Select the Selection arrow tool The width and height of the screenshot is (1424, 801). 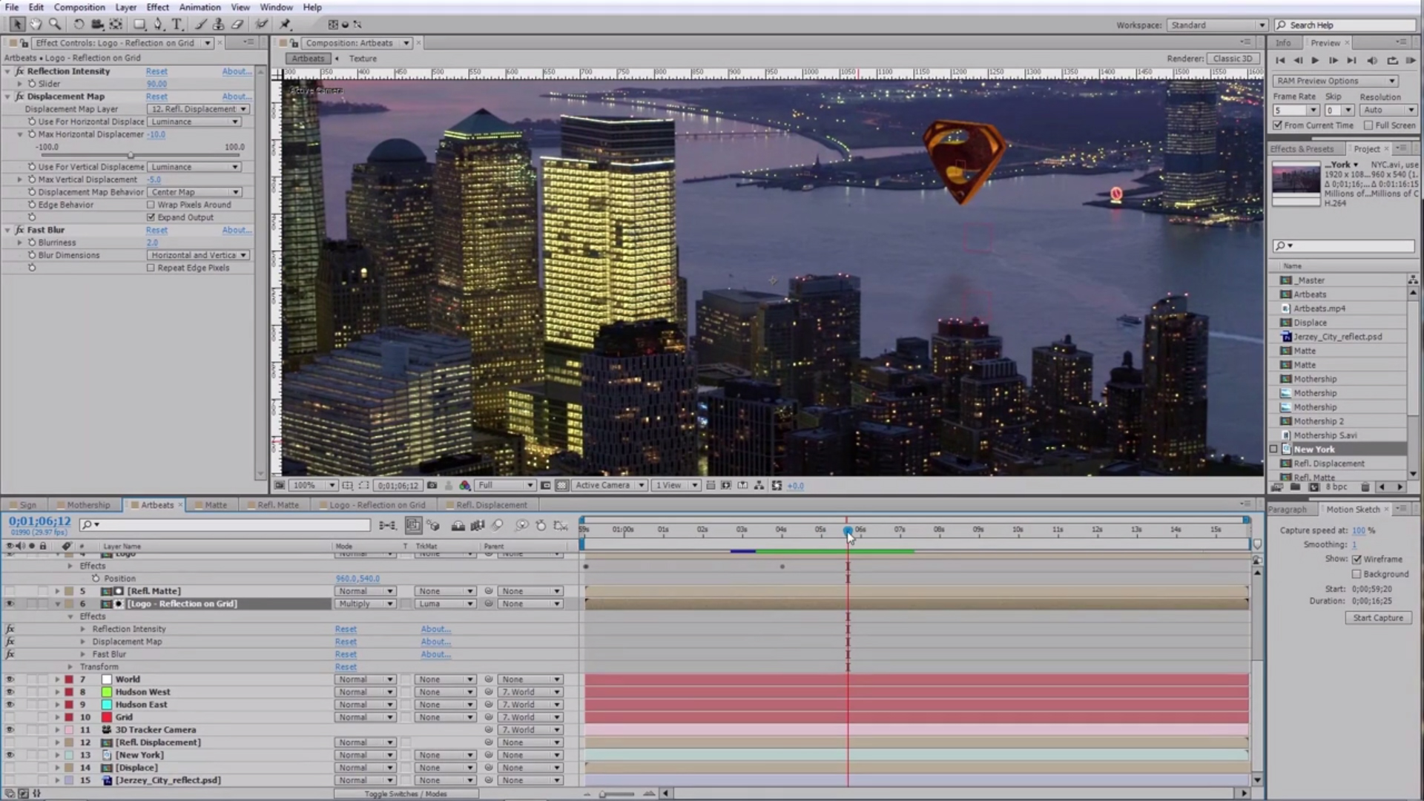coord(16,24)
